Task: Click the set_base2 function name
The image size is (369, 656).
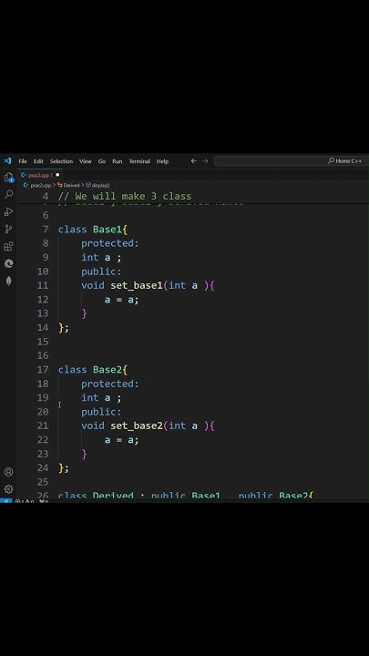Action: click(137, 425)
